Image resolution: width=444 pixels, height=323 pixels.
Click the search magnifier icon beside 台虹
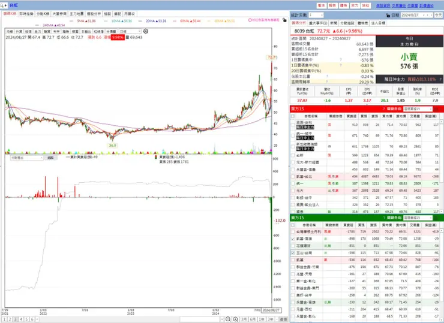(2, 5)
